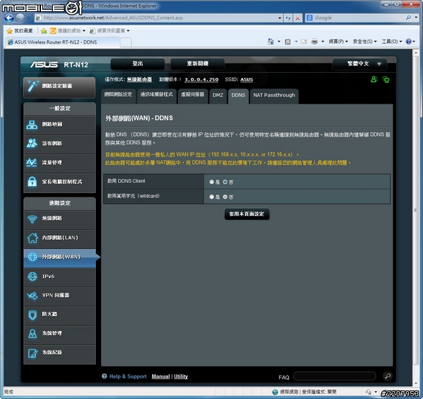Image resolution: width=423 pixels, height=399 pixels.
Task: Stop loading with the red X icon
Action: [297, 18]
